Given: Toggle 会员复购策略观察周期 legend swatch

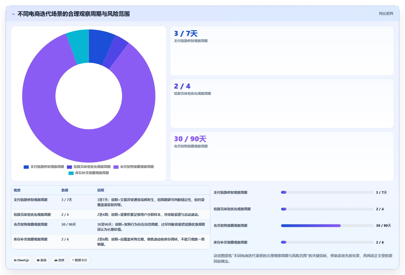Looking at the screenshot, I should click(116, 167).
